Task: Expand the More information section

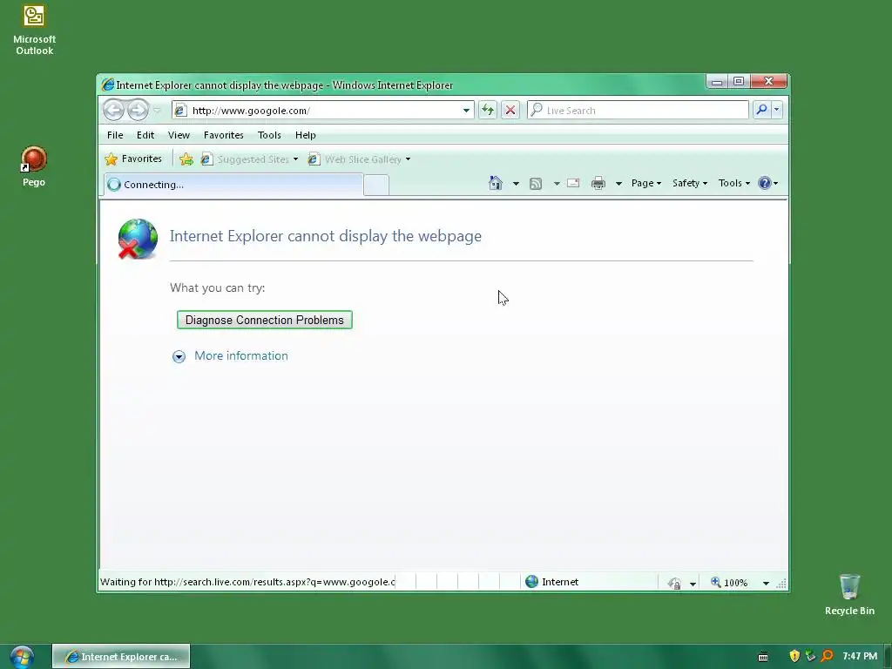Action: [179, 356]
